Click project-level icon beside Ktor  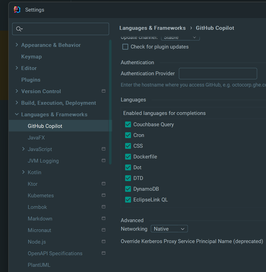(x=104, y=184)
